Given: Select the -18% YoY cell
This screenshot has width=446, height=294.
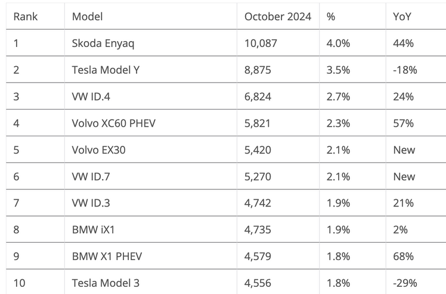Looking at the screenshot, I should click(404, 70).
